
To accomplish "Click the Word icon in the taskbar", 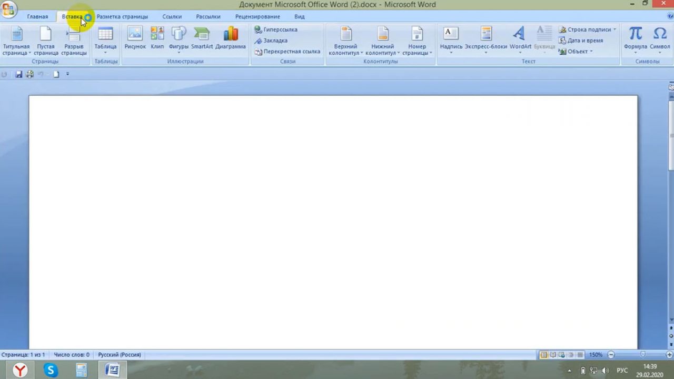I will 112,370.
